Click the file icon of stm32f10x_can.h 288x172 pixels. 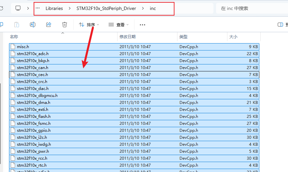click(13, 68)
